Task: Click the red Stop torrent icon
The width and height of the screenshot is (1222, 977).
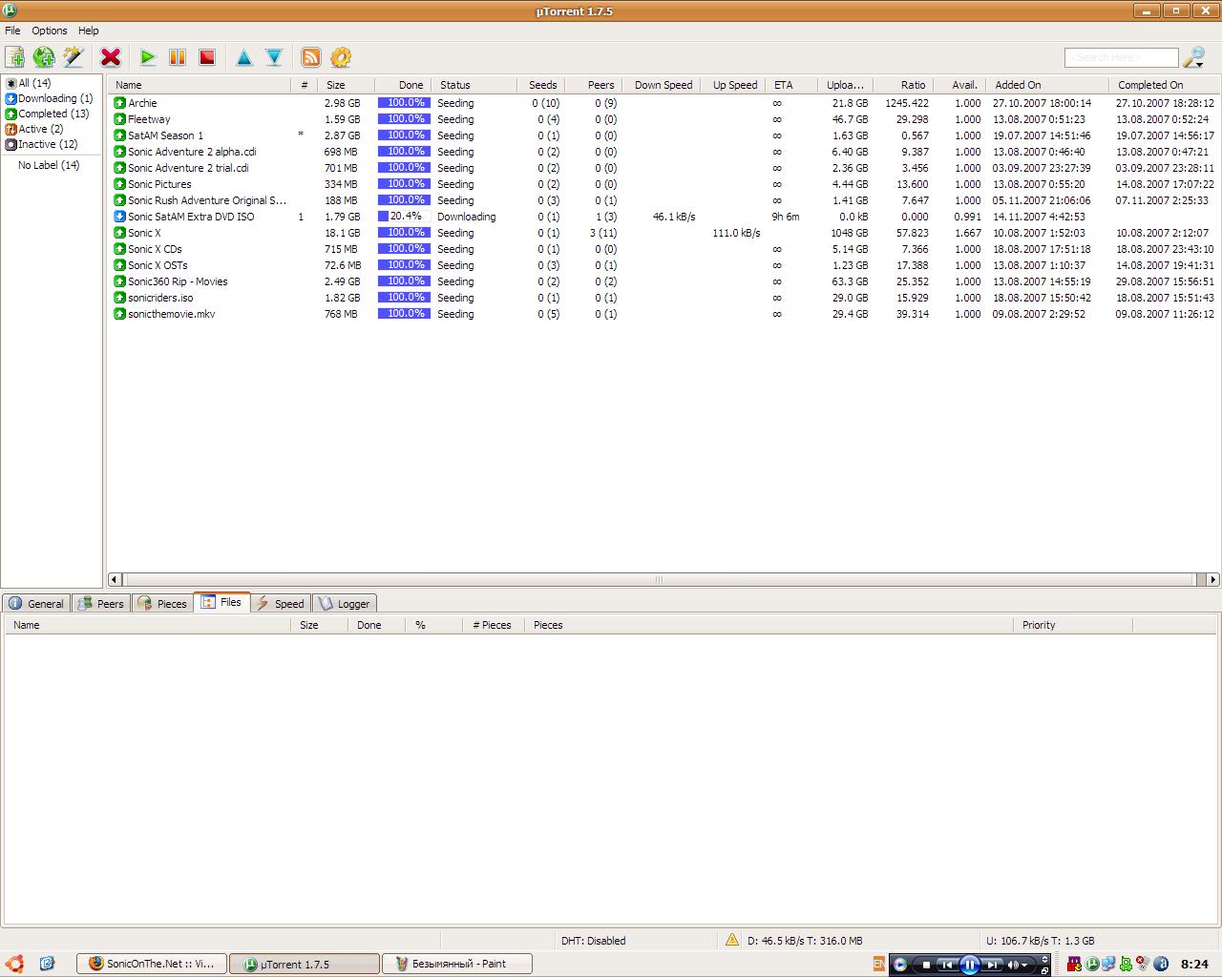Action: pyautogui.click(x=207, y=57)
